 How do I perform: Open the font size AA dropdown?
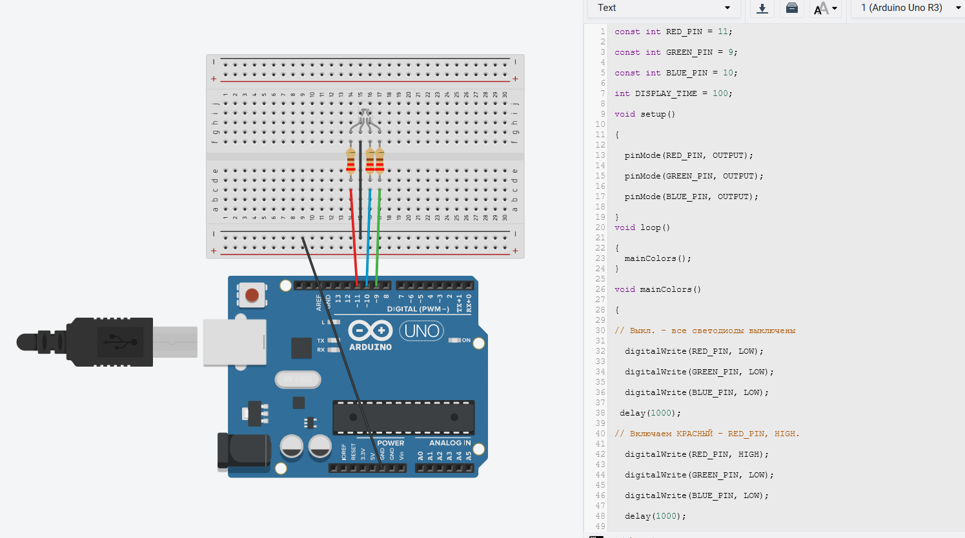pos(826,8)
